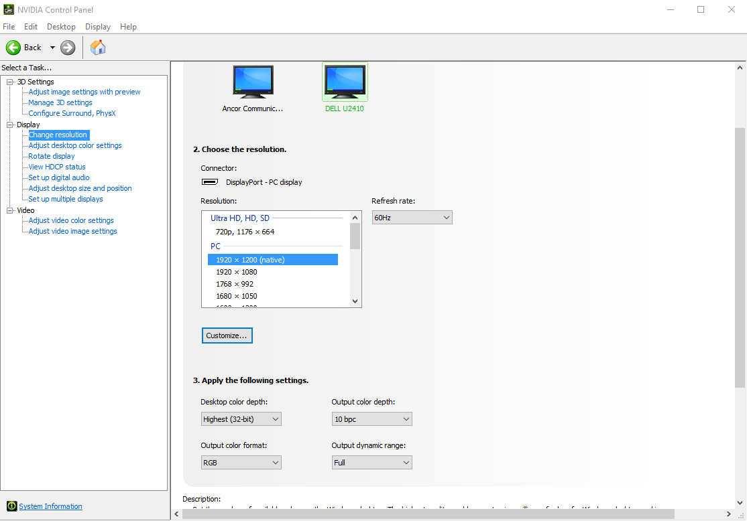
Task: Open Set up digital audio
Action: (x=58, y=177)
